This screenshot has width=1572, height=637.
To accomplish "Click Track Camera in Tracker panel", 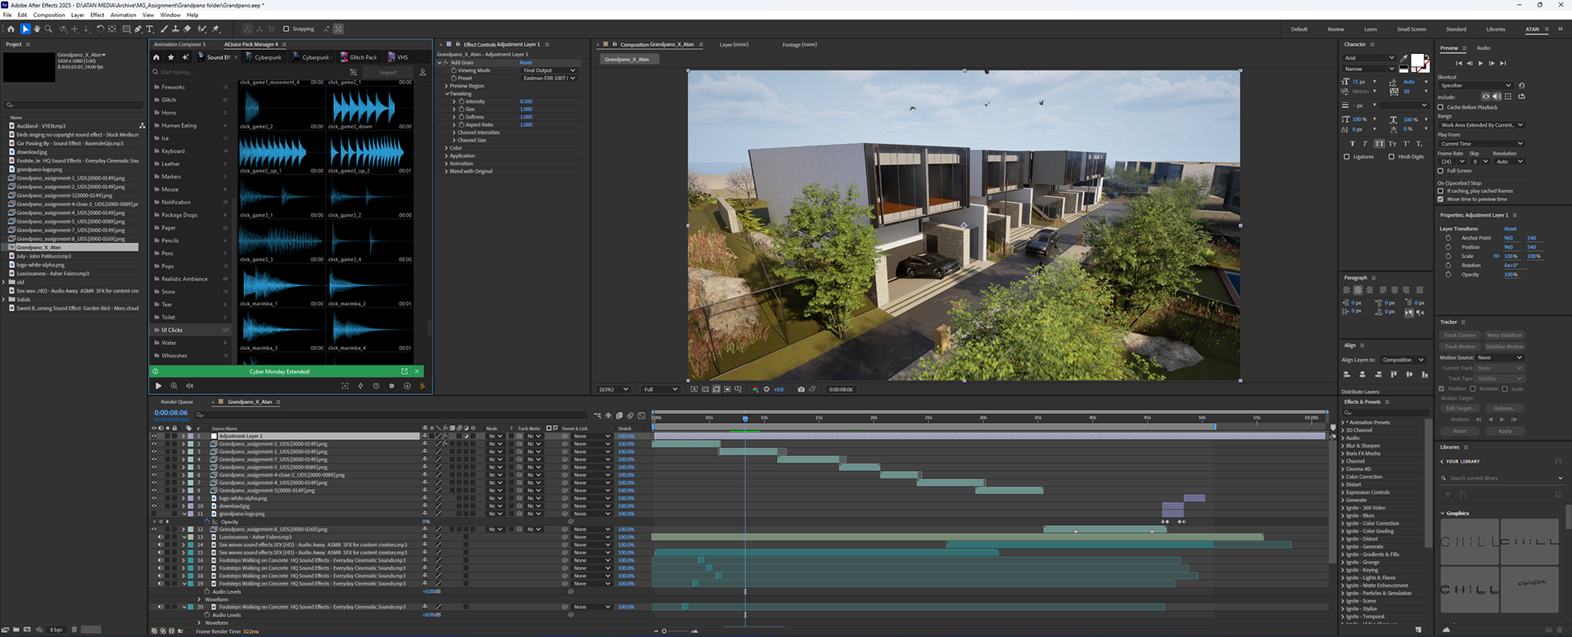I will pos(1460,335).
